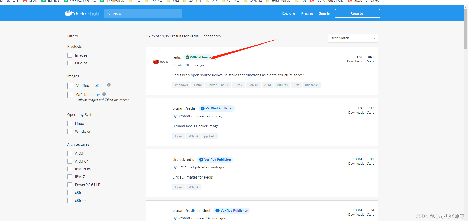Image resolution: width=468 pixels, height=221 pixels.
Task: Check the Linux operating system filter
Action: (x=70, y=124)
